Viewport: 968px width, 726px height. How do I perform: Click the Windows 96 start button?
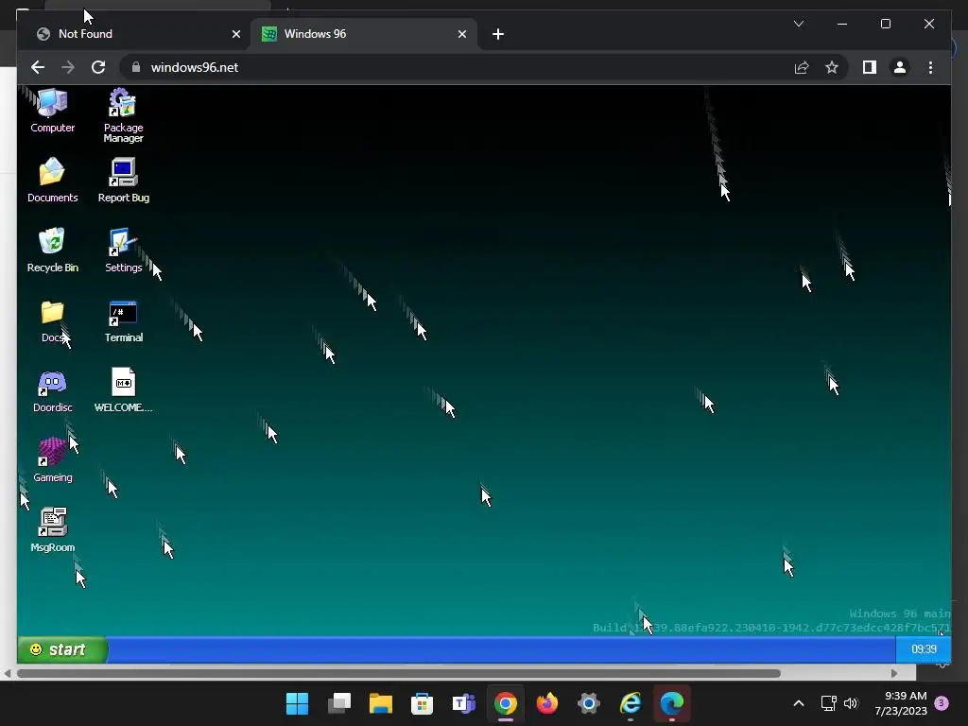[61, 649]
